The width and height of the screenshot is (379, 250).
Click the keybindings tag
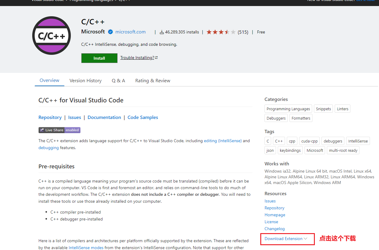pos(290,150)
